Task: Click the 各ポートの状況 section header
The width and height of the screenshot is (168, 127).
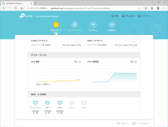Action: click(x=84, y=94)
